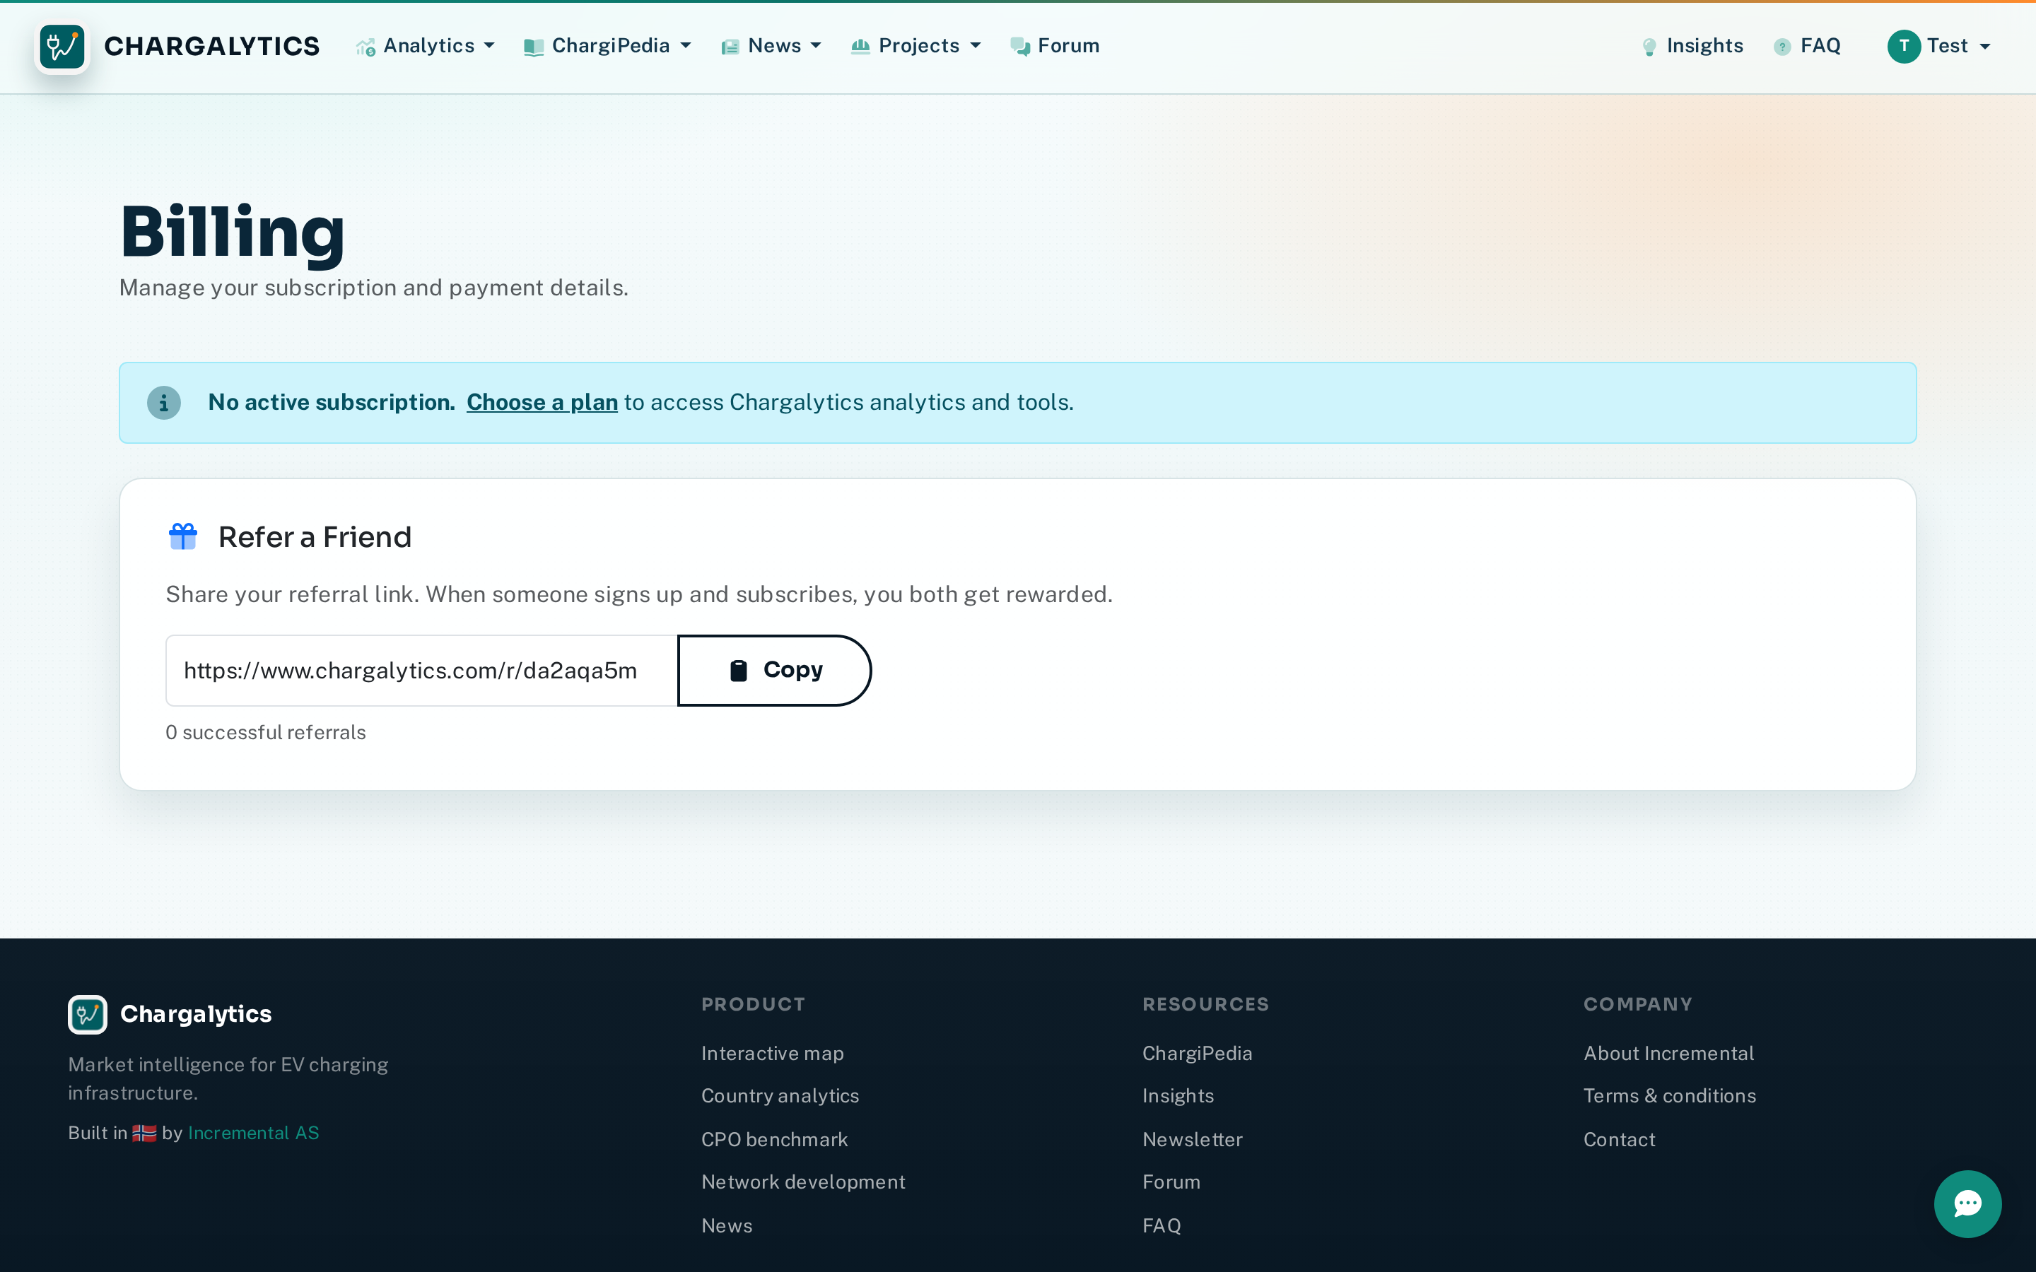Click the Insights lightbulb icon
Image resolution: width=2036 pixels, height=1272 pixels.
click(x=1649, y=47)
